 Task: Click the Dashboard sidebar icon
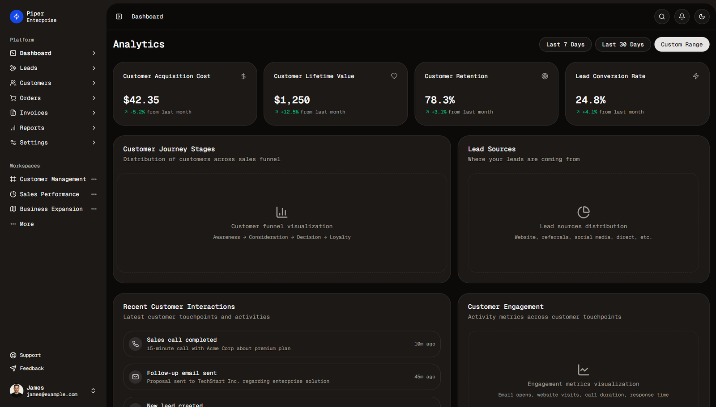[x=13, y=53]
